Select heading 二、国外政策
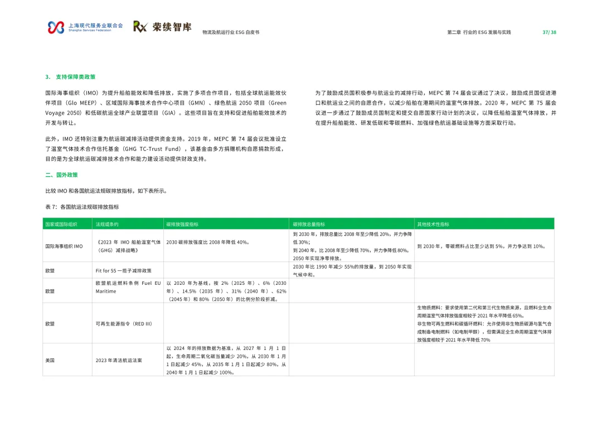 (61, 175)
